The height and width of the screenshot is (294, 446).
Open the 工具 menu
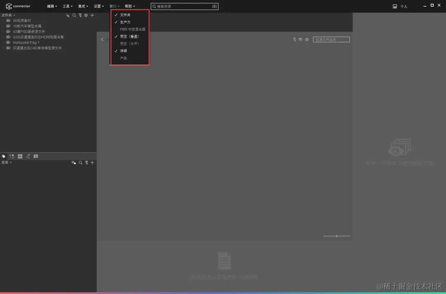67,6
